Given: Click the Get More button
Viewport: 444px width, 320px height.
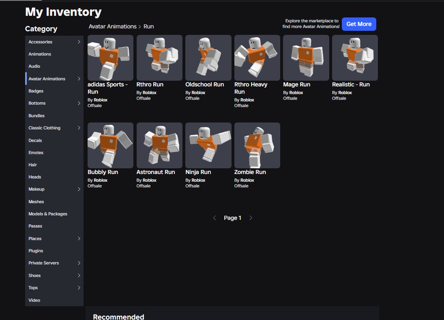Looking at the screenshot, I should point(359,24).
